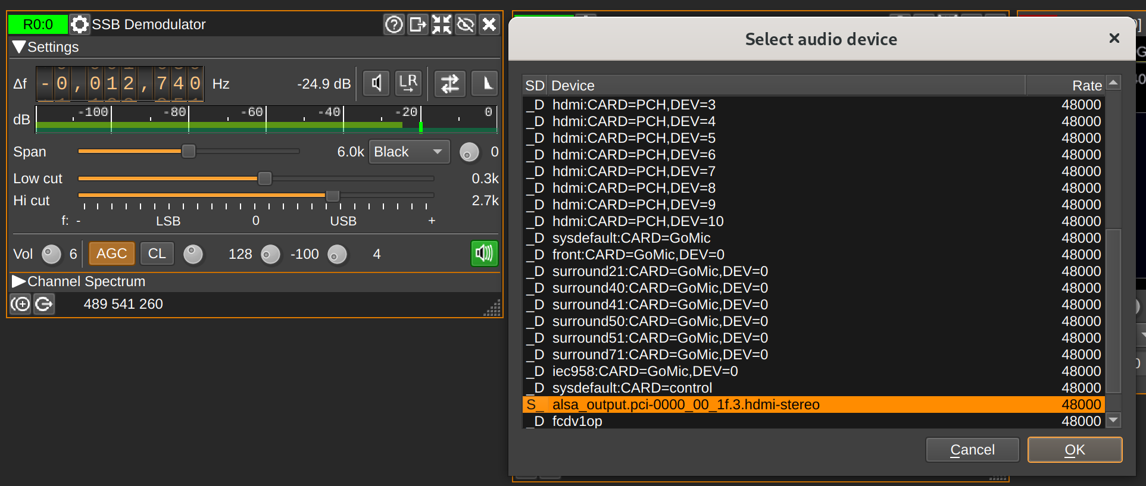Image resolution: width=1146 pixels, height=486 pixels.
Task: Toggle the LR binaural audio button
Action: pos(408,83)
